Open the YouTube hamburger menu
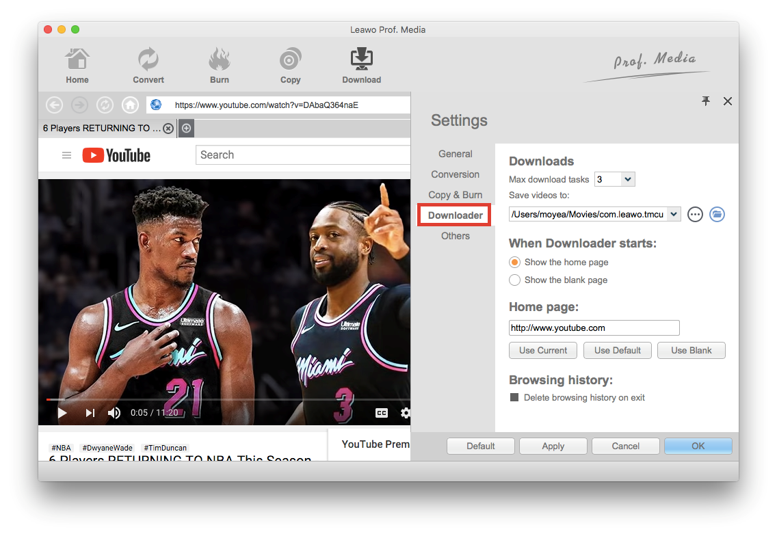 click(66, 155)
